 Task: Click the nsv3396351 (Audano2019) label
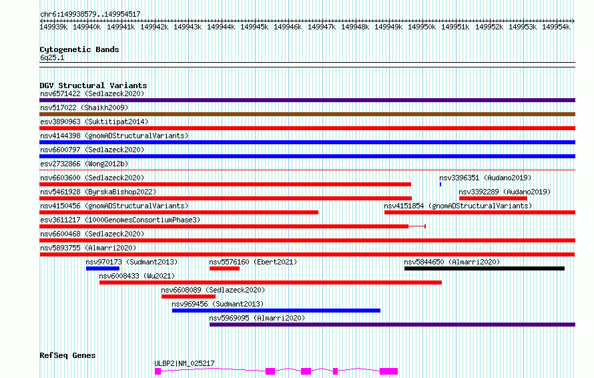(x=485, y=178)
